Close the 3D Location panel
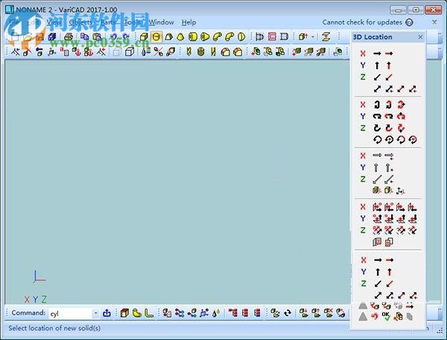 point(420,37)
